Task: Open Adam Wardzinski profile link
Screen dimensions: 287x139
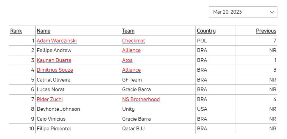Action: [x=57, y=41]
